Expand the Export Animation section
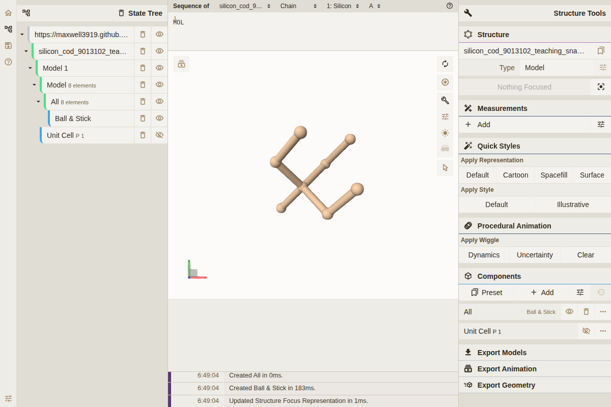The height and width of the screenshot is (407, 611). click(x=535, y=369)
